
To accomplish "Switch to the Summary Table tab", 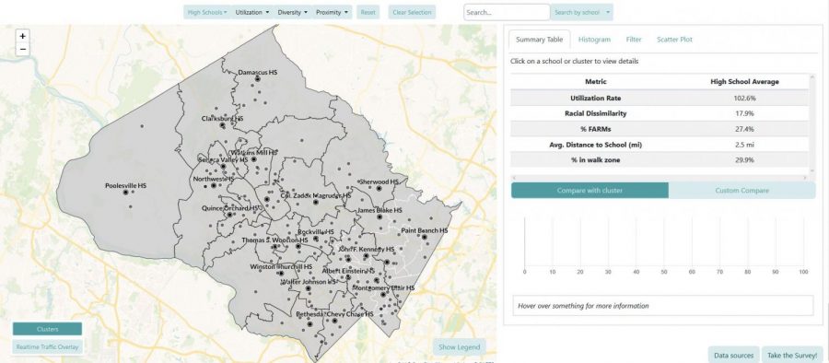I will [x=539, y=40].
